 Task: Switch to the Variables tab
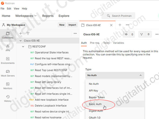118,43
